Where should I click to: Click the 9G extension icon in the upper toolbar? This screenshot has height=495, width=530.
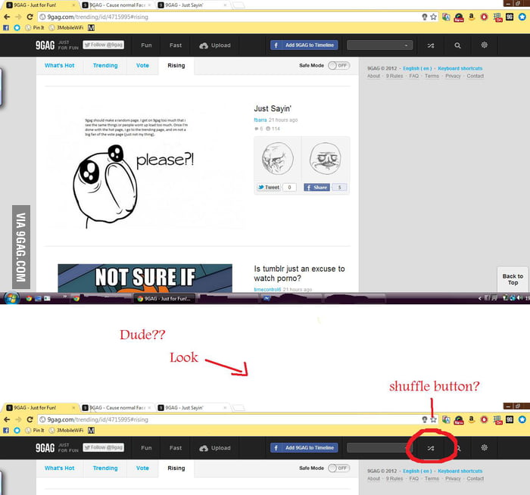pyautogui.click(x=510, y=17)
